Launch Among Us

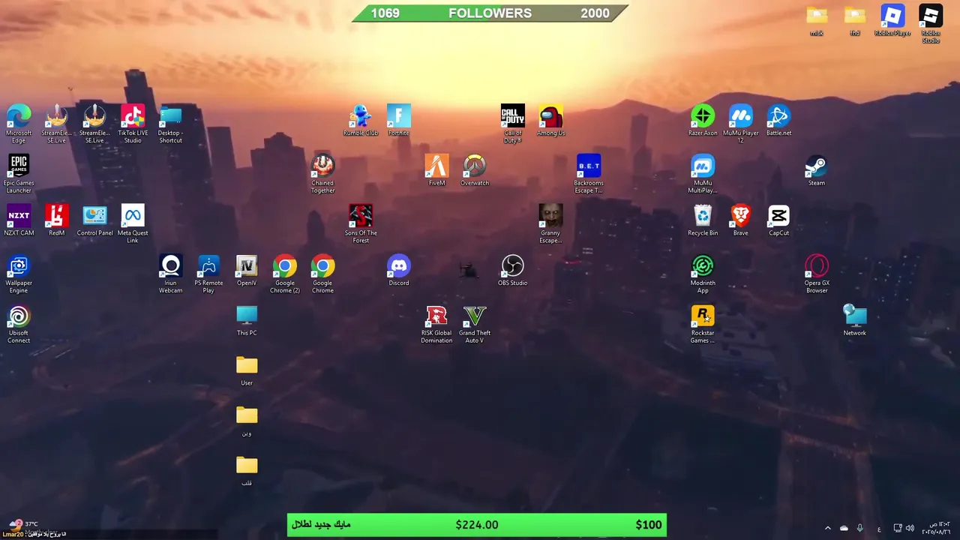550,121
